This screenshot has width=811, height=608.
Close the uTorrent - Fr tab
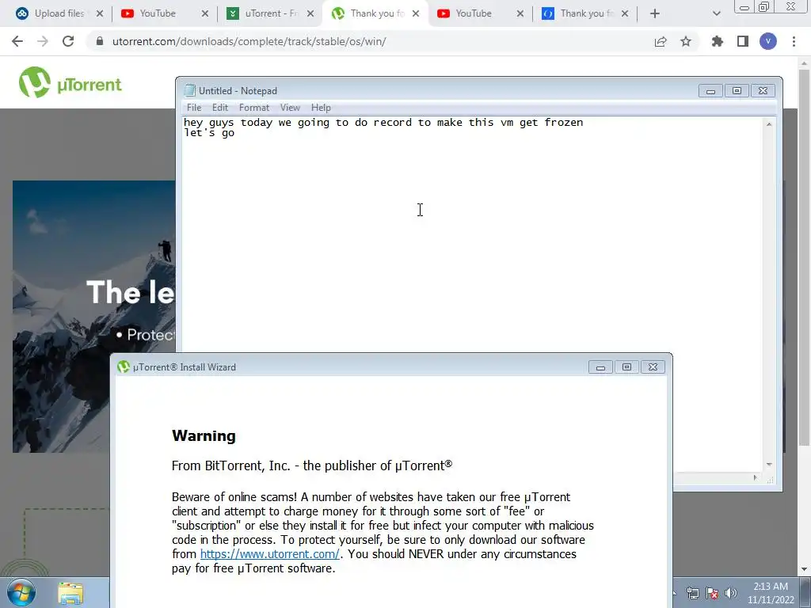pos(310,13)
